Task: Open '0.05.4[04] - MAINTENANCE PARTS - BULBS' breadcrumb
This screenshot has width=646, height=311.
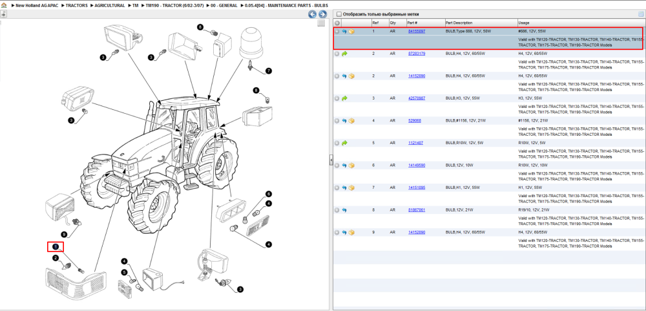Action: [x=286, y=6]
